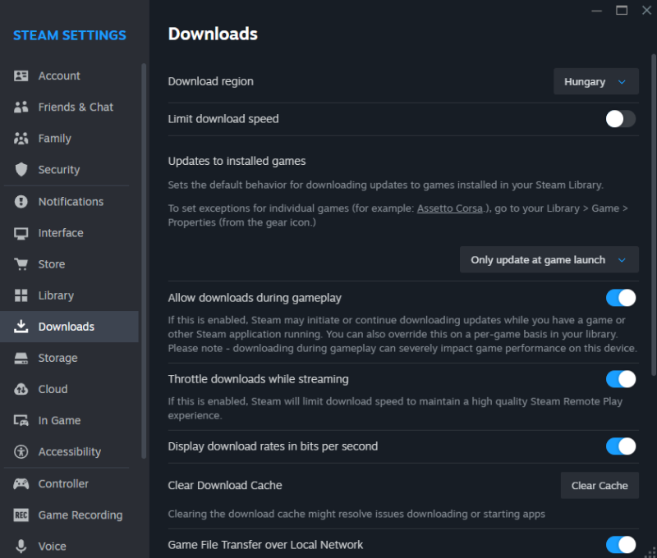Toggle Display download rates in bits
Screen dimensions: 657x558
coord(620,446)
